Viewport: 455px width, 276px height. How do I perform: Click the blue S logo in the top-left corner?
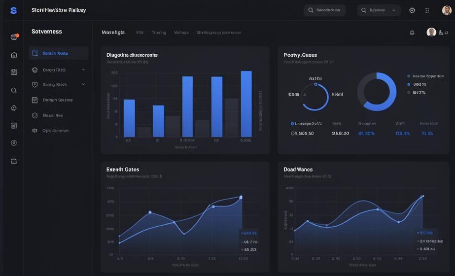pyautogui.click(x=13, y=10)
